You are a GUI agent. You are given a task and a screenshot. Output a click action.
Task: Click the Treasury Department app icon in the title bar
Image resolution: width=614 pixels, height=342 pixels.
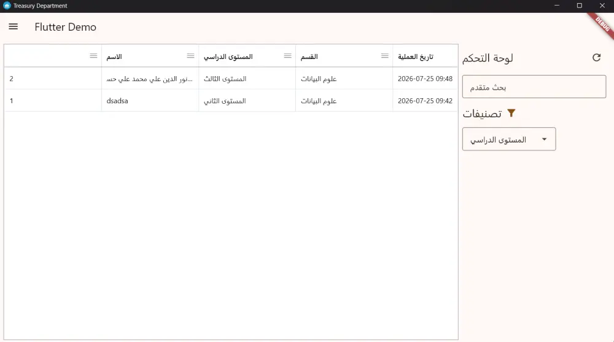click(7, 6)
